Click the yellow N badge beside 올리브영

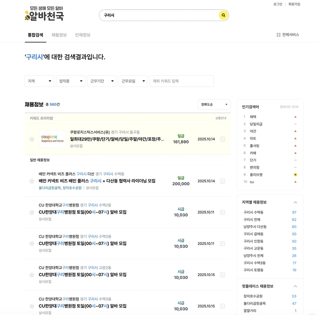(295, 174)
